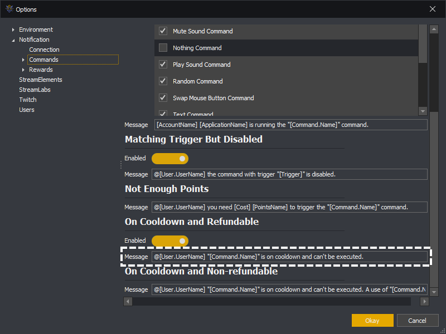This screenshot has width=446, height=334.
Task: Open the StreamLabs settings page
Action: click(x=35, y=90)
